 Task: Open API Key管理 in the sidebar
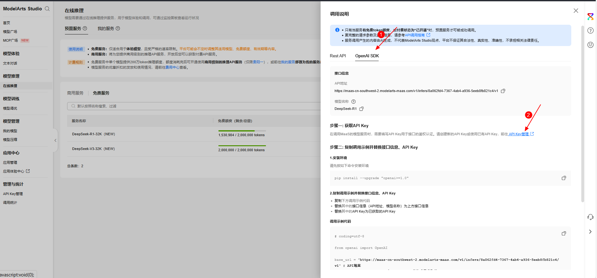tap(13, 194)
